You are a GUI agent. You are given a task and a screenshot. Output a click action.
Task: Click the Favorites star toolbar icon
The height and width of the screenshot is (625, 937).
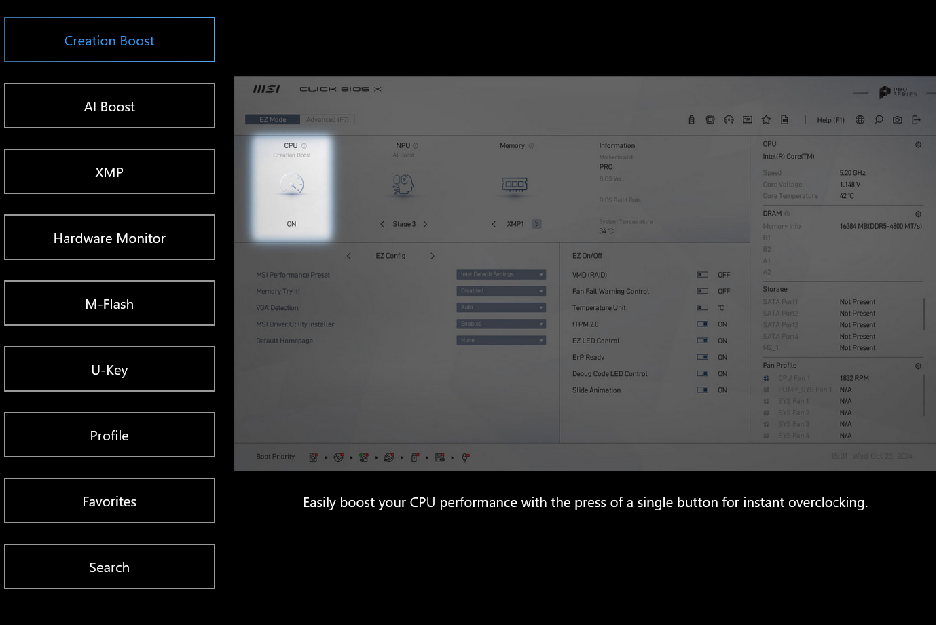click(x=766, y=120)
